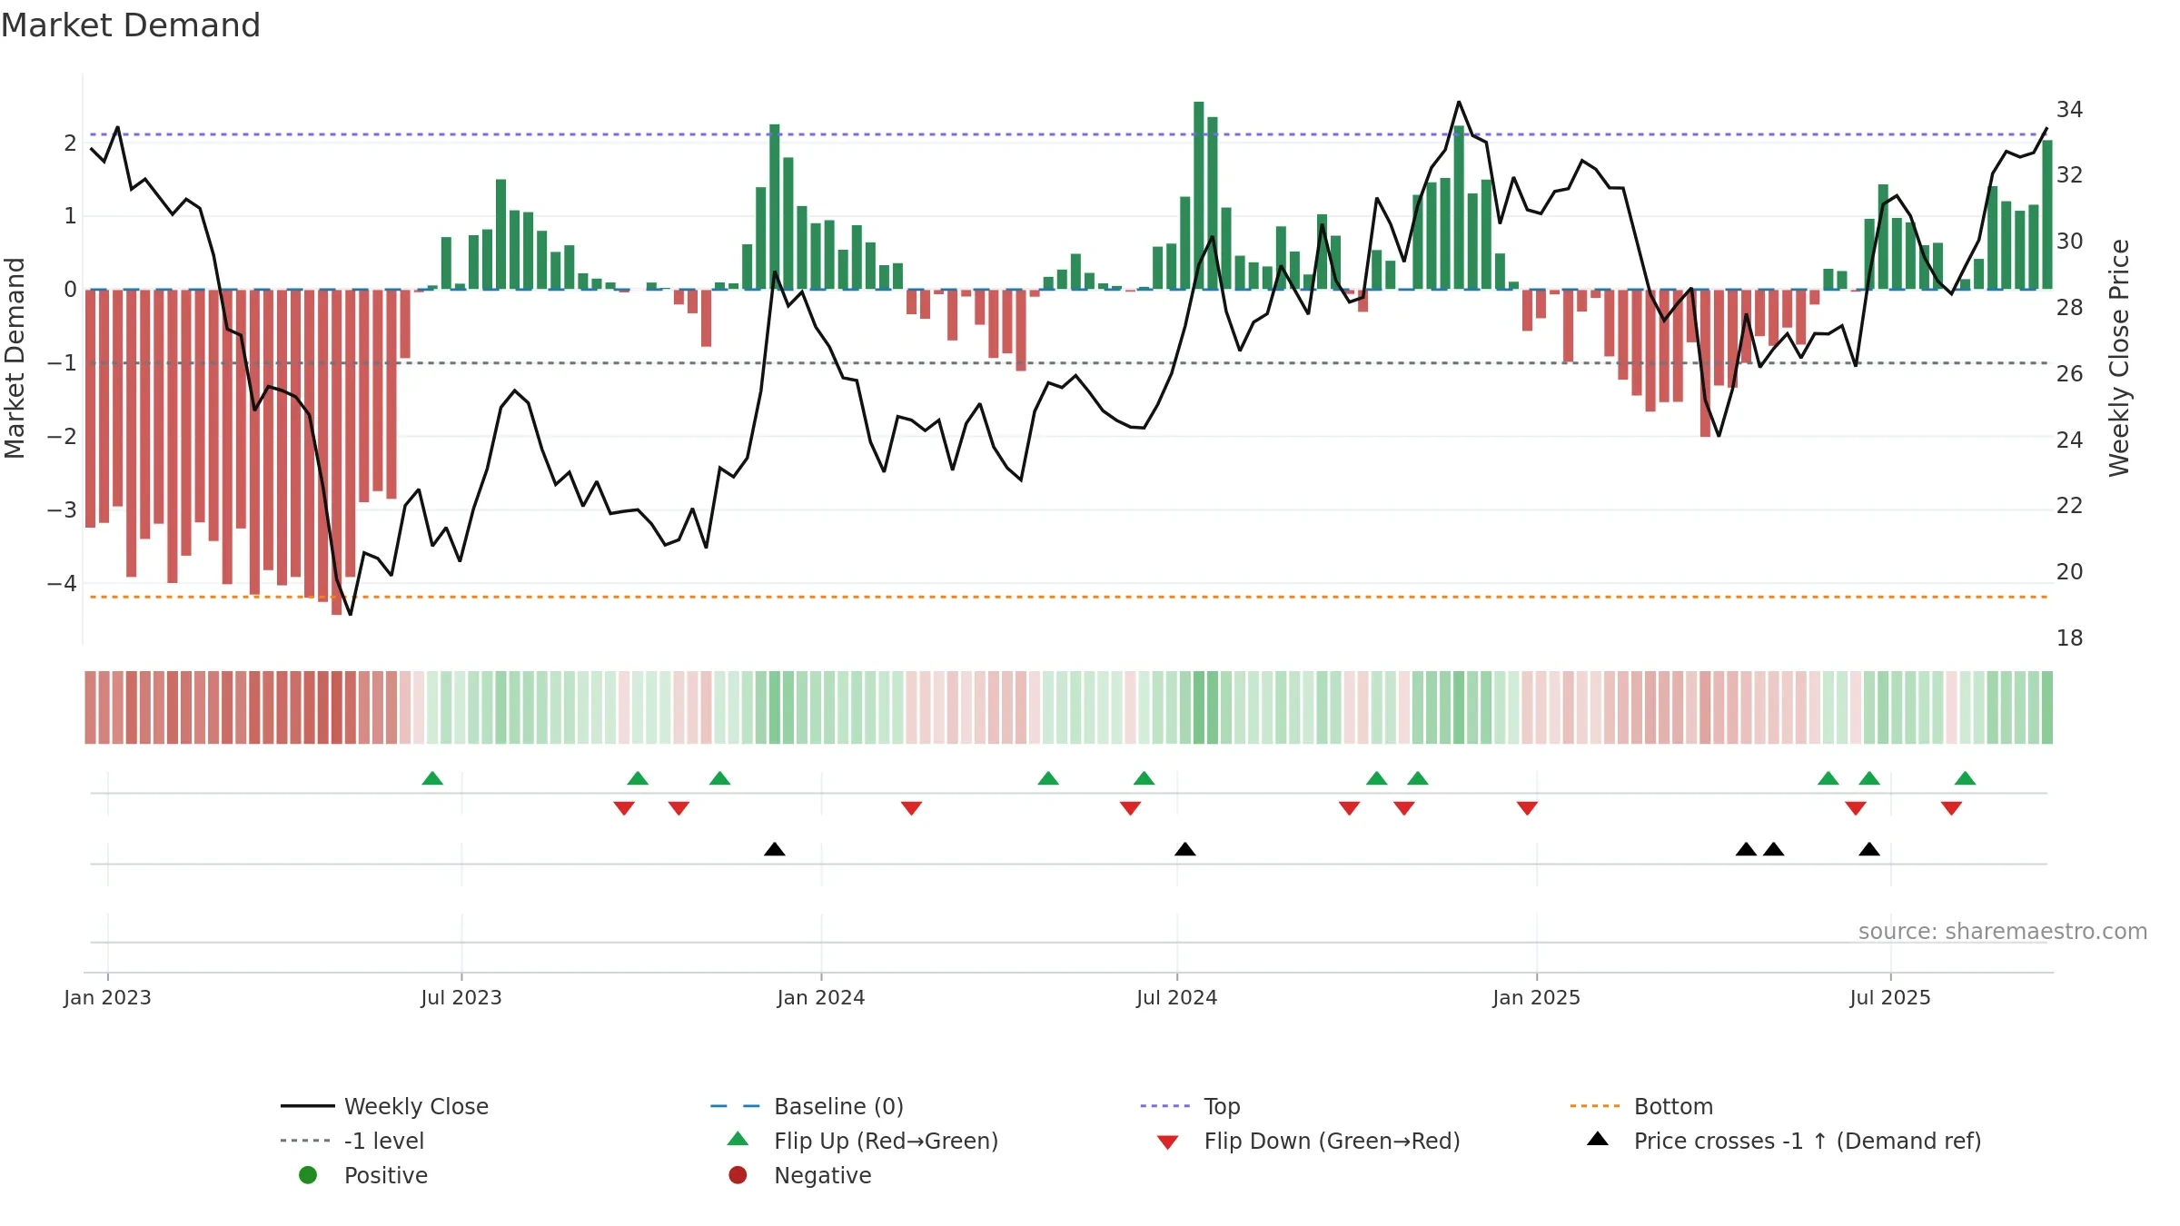Click the Jul 2023 axis label
2180x1226 pixels.
(x=461, y=997)
